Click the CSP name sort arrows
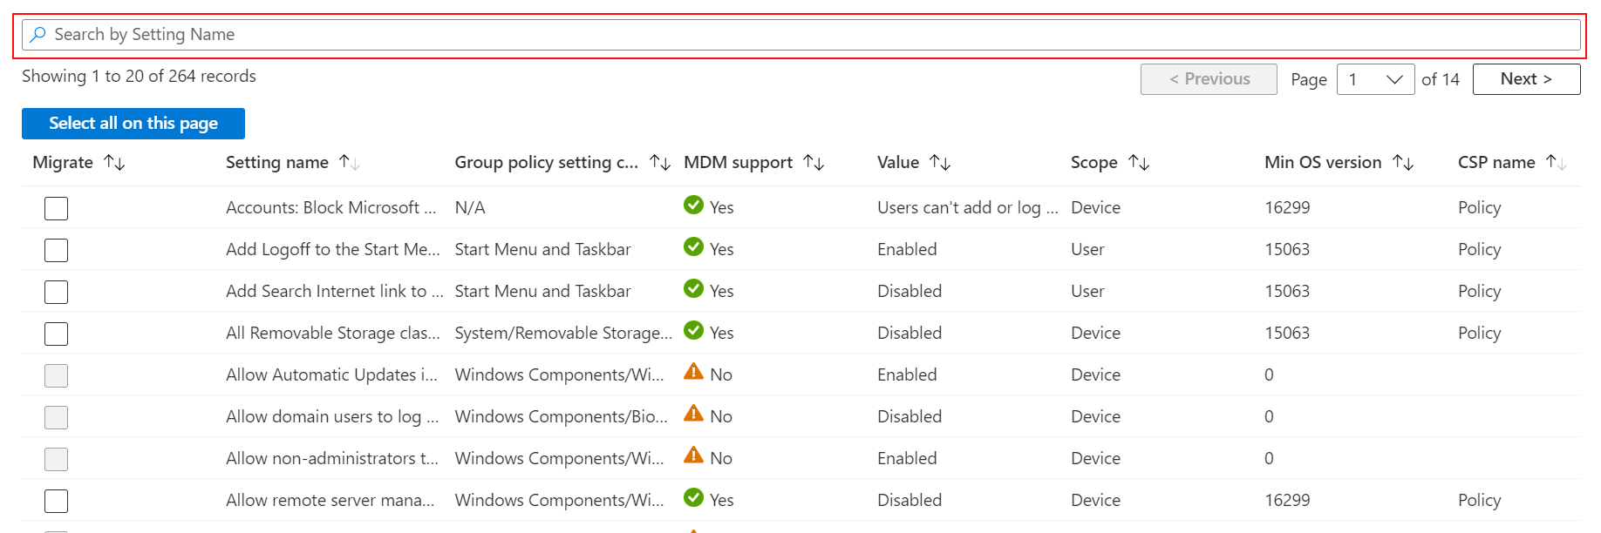 point(1556,163)
